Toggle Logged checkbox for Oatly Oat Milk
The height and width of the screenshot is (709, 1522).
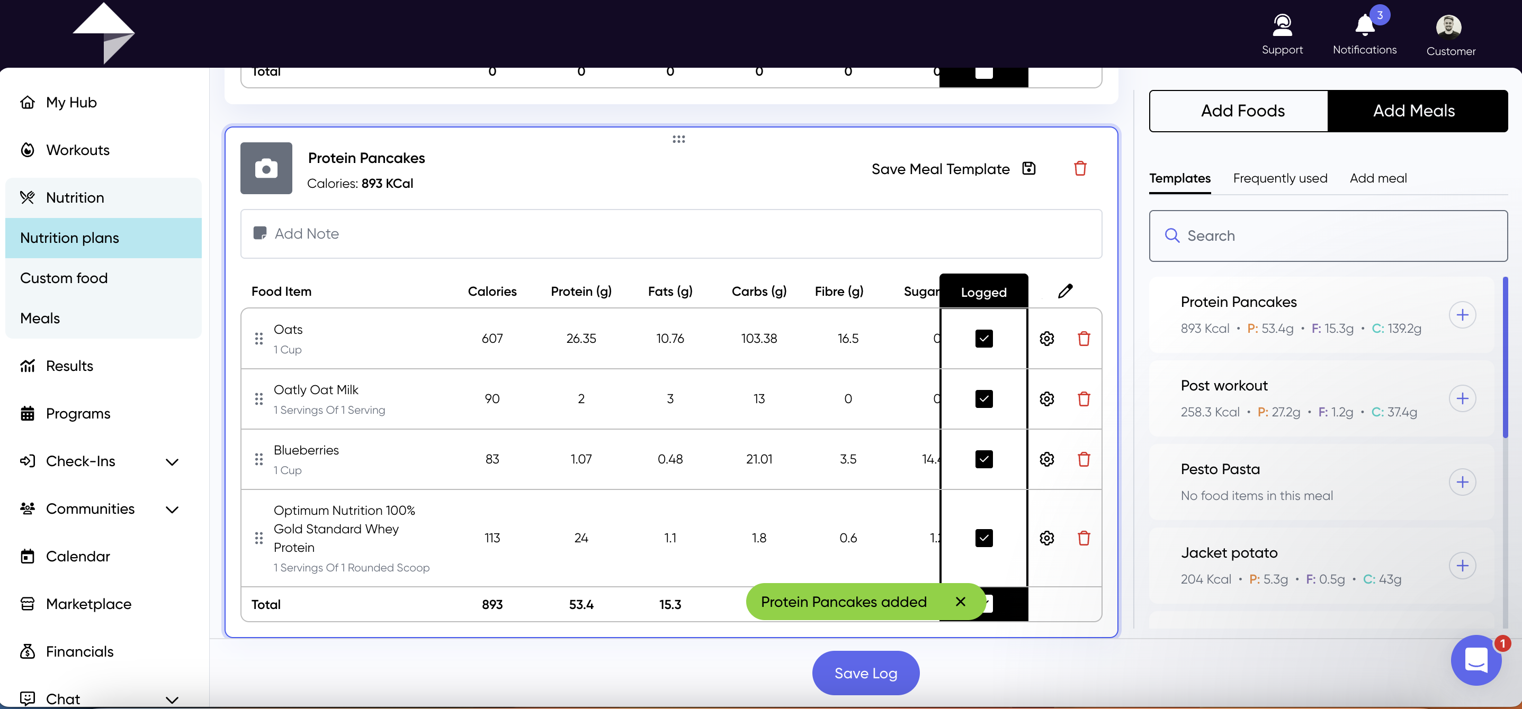click(x=984, y=398)
